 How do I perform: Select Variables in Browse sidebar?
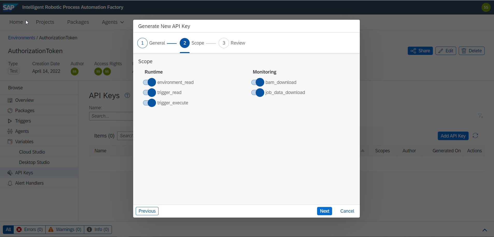click(x=39, y=142)
